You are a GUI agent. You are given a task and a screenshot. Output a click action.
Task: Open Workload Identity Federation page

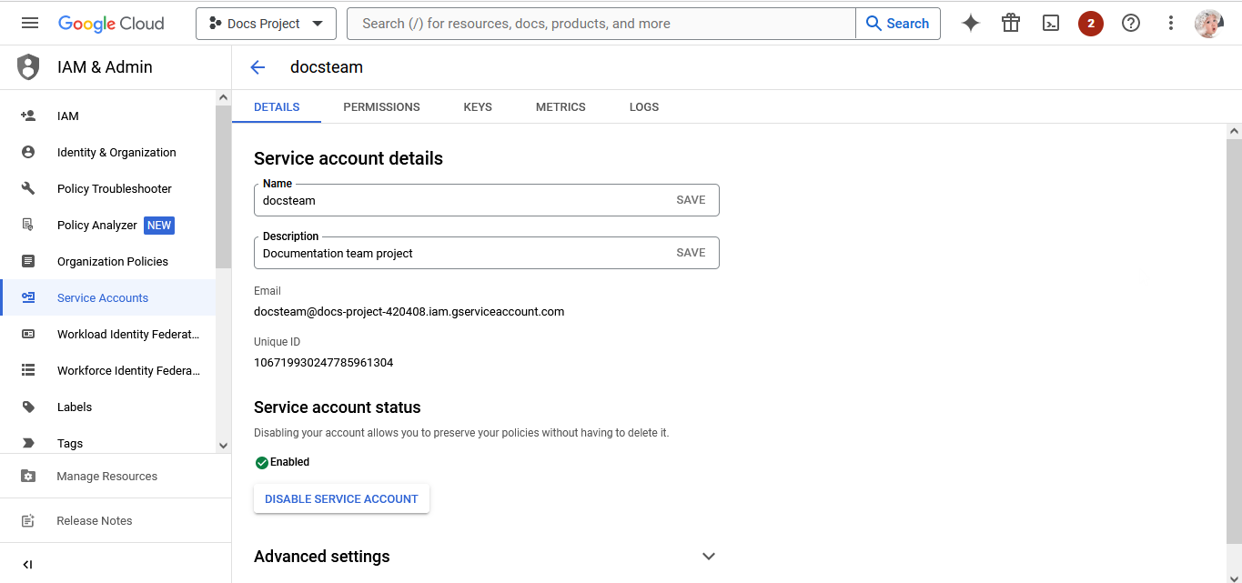107,334
